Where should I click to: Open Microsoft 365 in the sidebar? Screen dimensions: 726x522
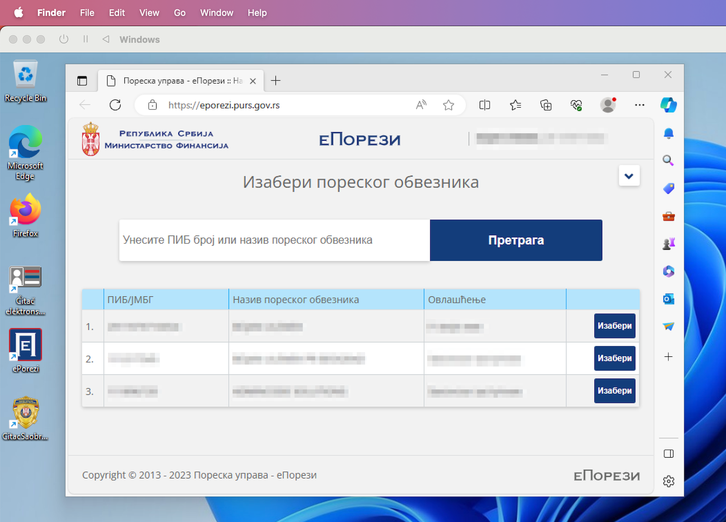[x=668, y=271]
